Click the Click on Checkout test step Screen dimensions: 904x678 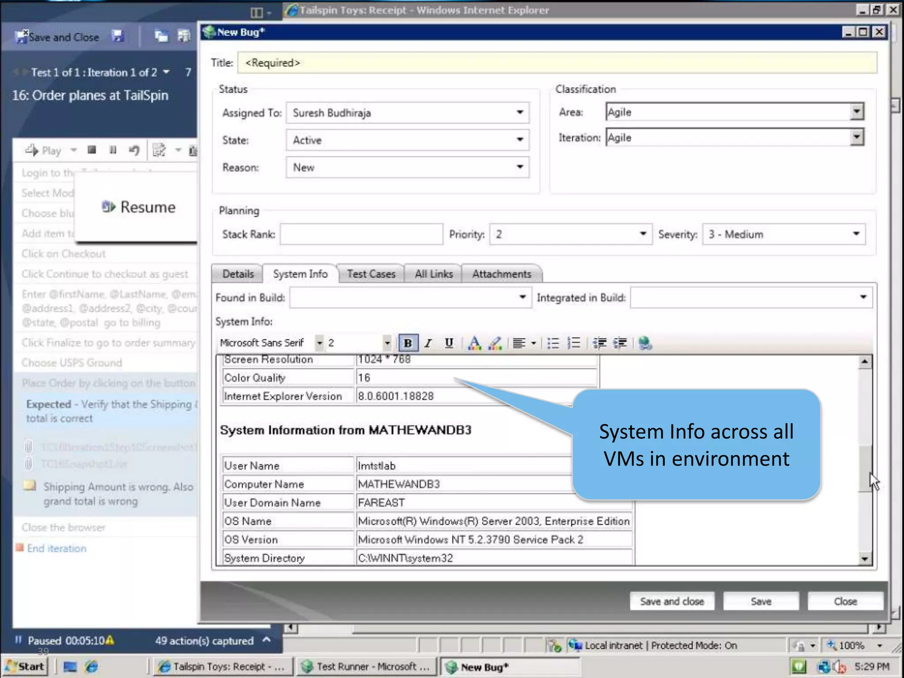tap(64, 254)
